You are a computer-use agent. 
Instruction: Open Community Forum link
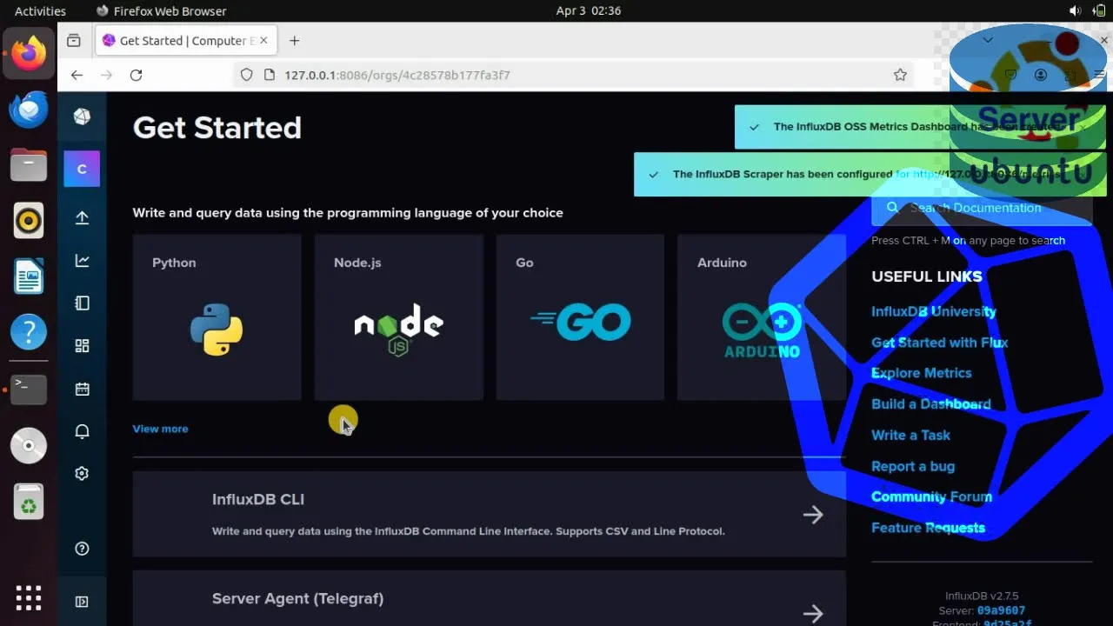coord(931,497)
